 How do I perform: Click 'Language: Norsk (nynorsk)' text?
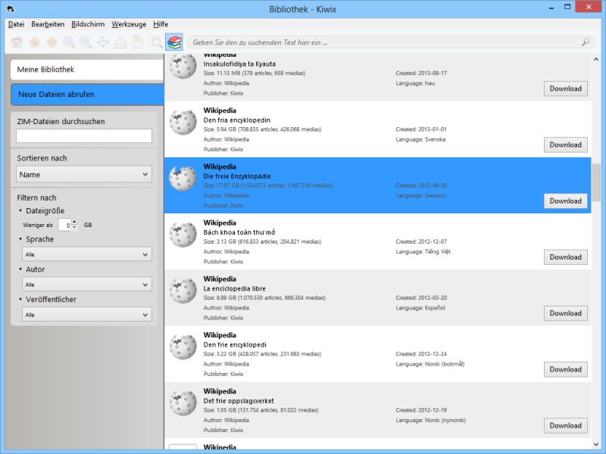(x=430, y=420)
